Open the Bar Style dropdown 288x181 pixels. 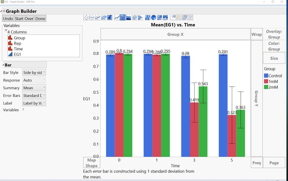coord(34,73)
